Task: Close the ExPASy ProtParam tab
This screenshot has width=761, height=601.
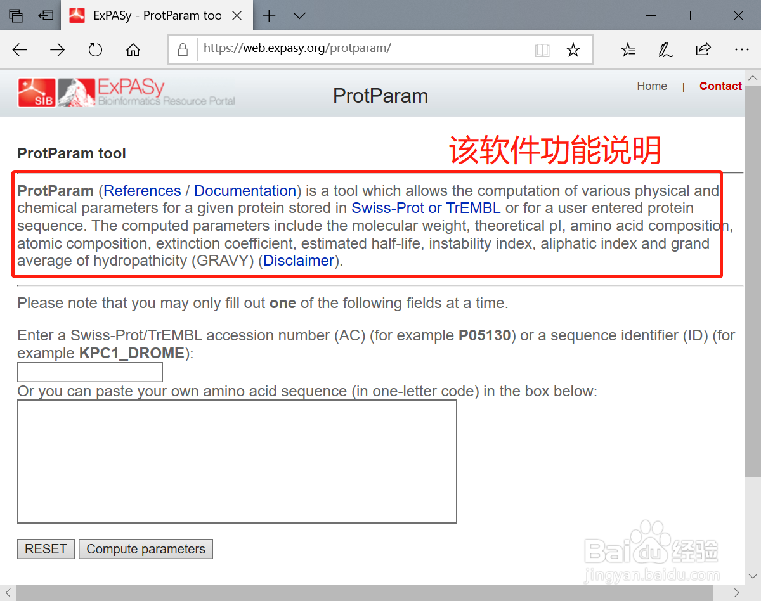Action: click(x=237, y=16)
